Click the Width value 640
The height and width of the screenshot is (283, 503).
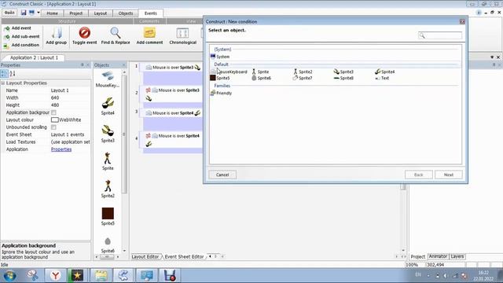tap(55, 97)
